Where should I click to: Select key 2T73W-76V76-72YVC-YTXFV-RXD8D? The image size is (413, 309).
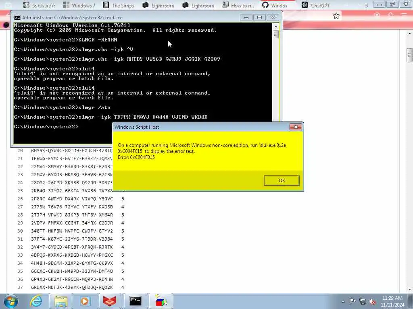tap(72, 207)
